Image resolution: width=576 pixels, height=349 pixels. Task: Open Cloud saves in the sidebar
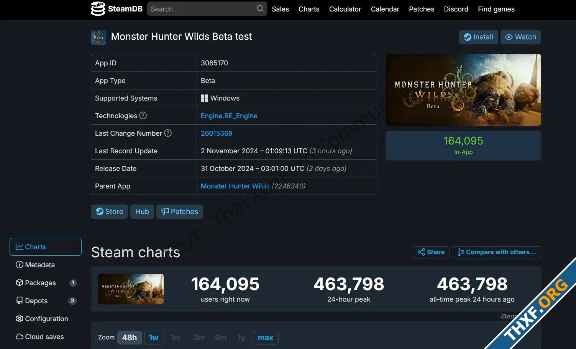point(46,337)
